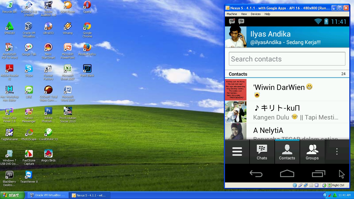The width and height of the screenshot is (354, 199).
Task: Select the CorelDRAW X3 desktop icon
Action: (x=48, y=134)
